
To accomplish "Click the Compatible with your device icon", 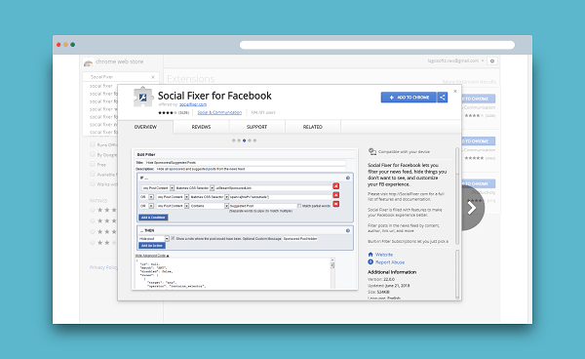I will coord(372,151).
